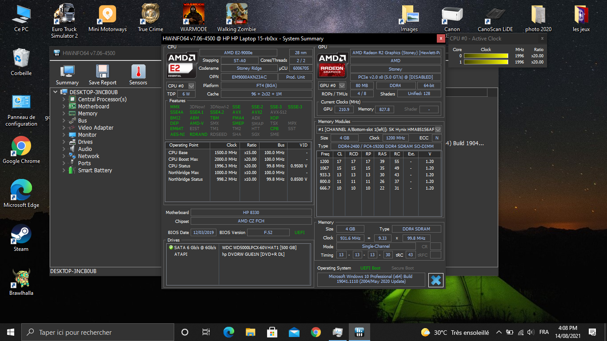Select the Smart Battery tree item
The width and height of the screenshot is (607, 341).
click(95, 170)
